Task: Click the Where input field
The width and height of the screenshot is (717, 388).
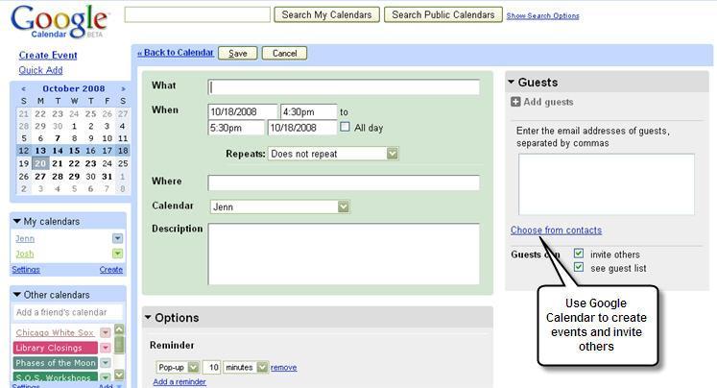Action: point(344,182)
